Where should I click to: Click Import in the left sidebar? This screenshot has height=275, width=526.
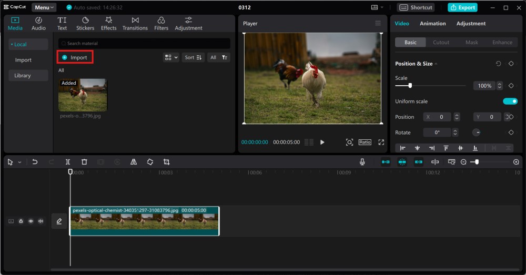(23, 60)
